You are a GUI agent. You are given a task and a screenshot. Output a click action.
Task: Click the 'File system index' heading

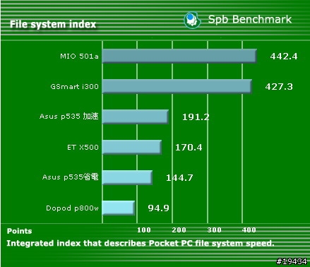[x=53, y=24]
